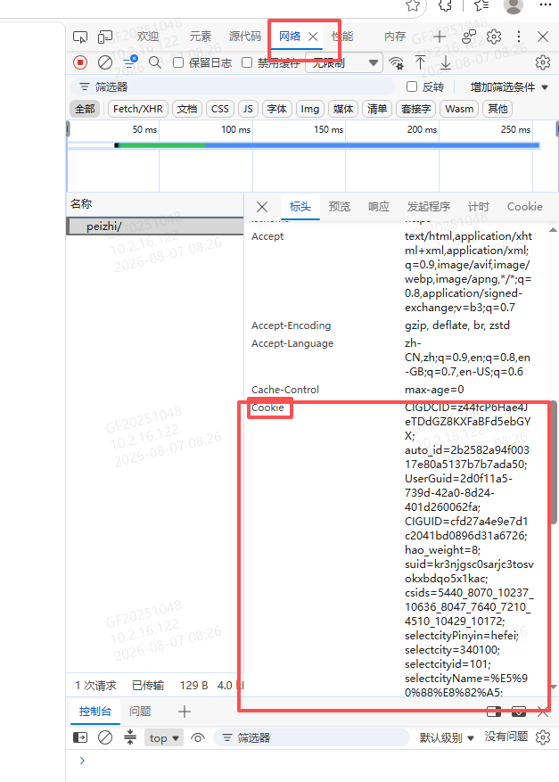Select the peizhi/ request row
This screenshot has height=782, width=559.
click(x=155, y=226)
